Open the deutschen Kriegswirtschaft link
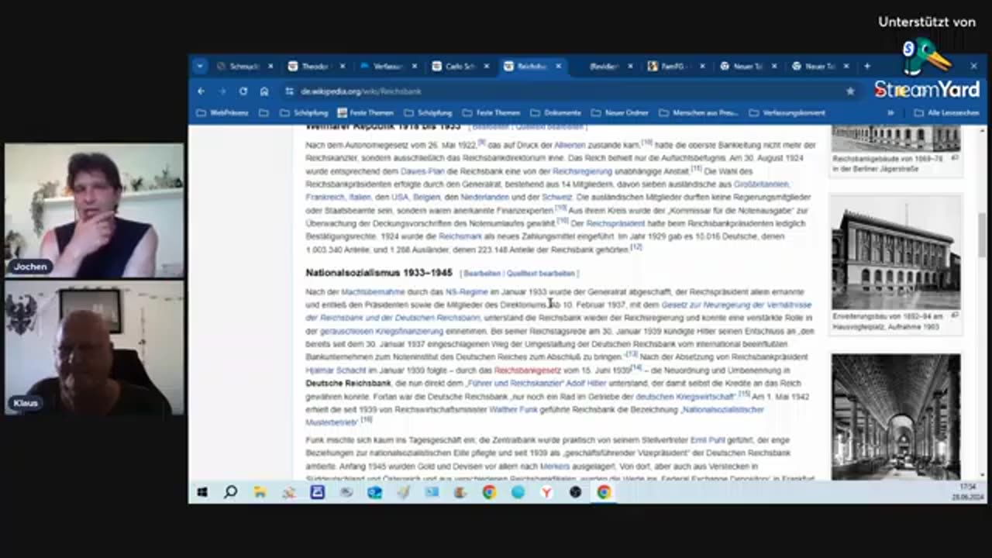This screenshot has width=992, height=558. (685, 397)
